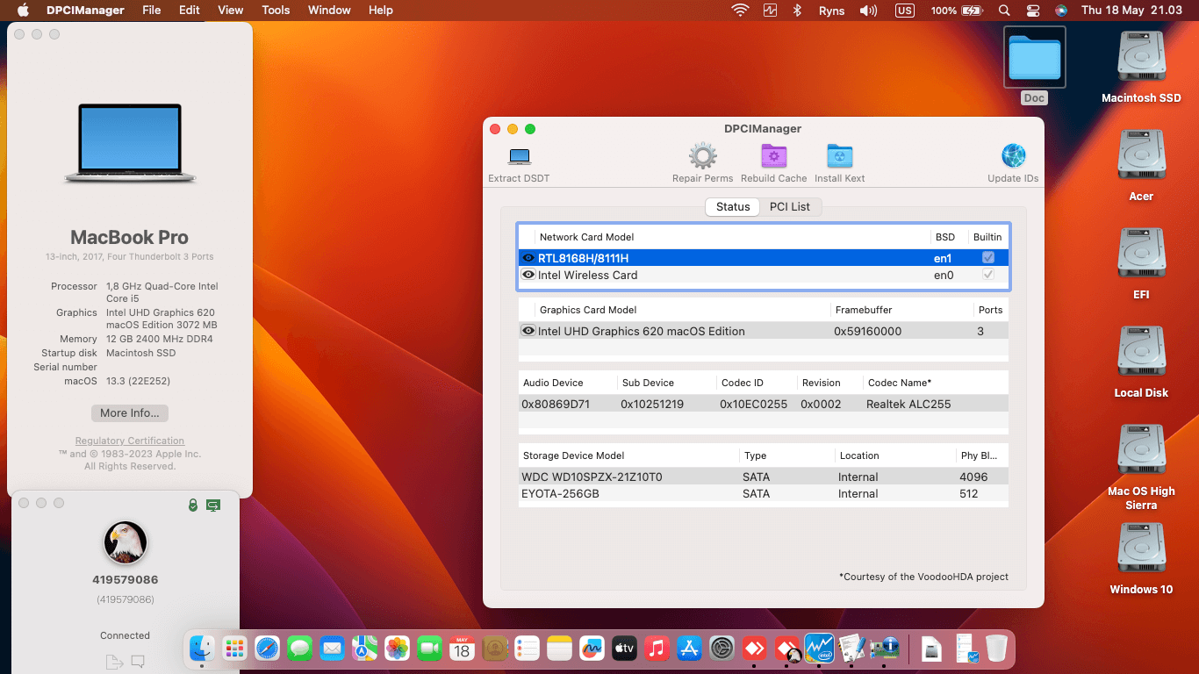Image resolution: width=1199 pixels, height=674 pixels.
Task: Open Finder from the Dock
Action: 203,649
